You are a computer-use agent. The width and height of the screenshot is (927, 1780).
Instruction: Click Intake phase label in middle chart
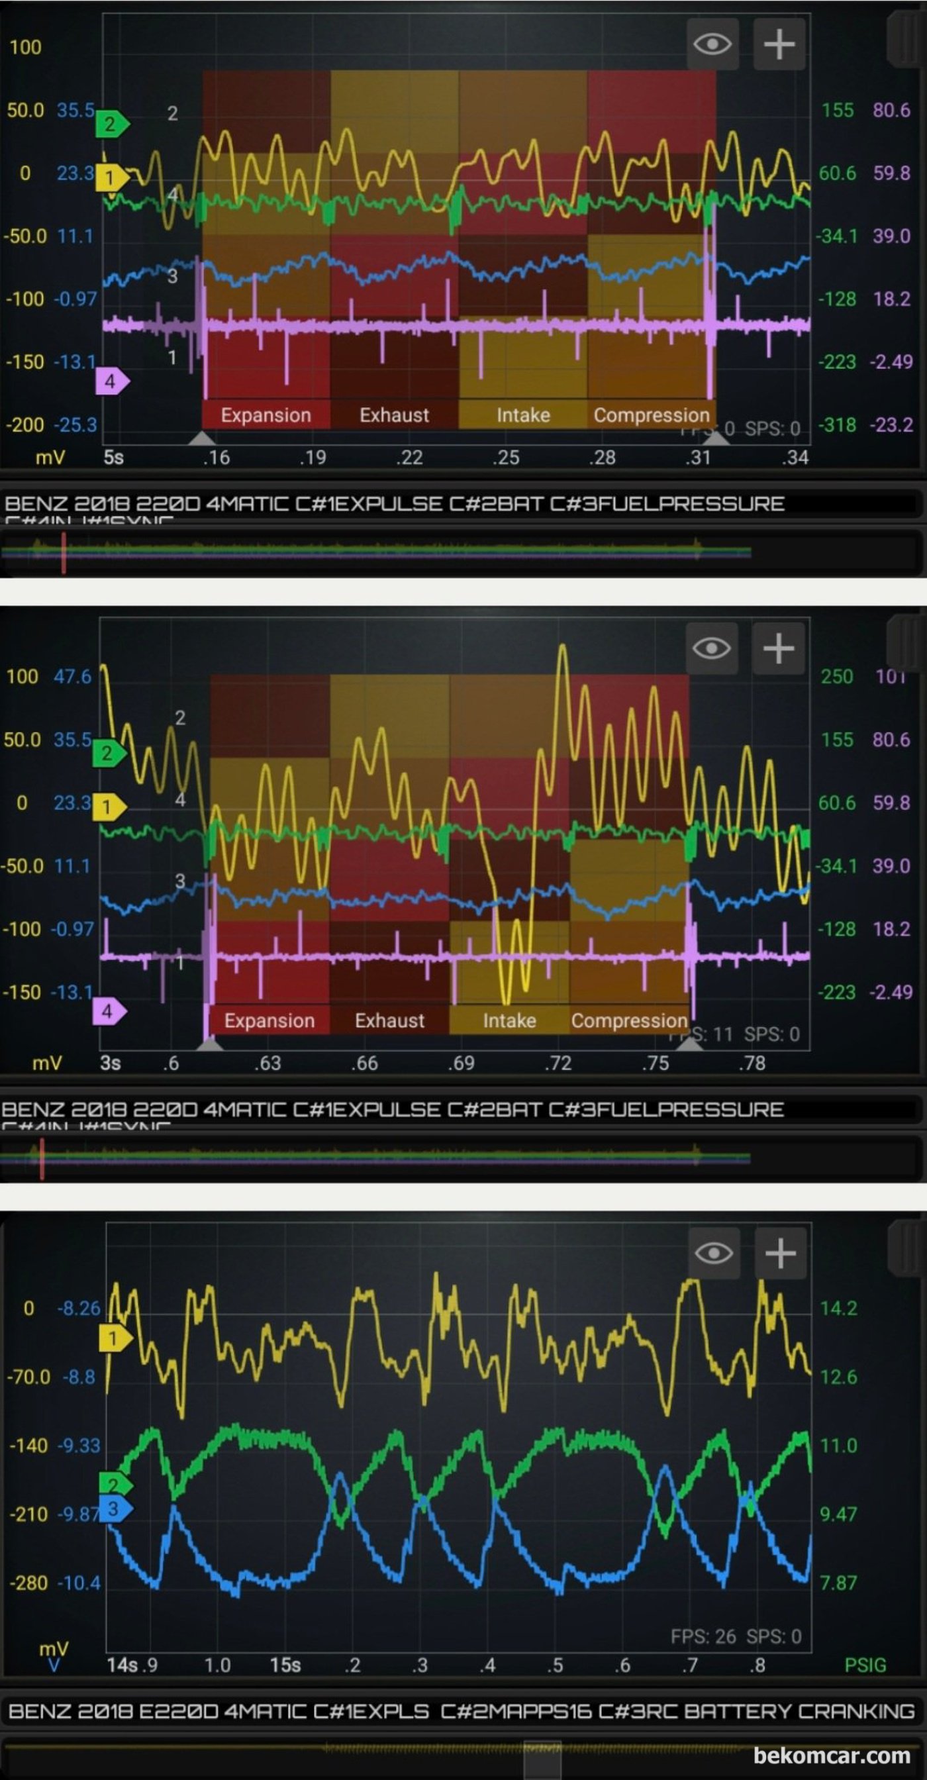tap(509, 1020)
